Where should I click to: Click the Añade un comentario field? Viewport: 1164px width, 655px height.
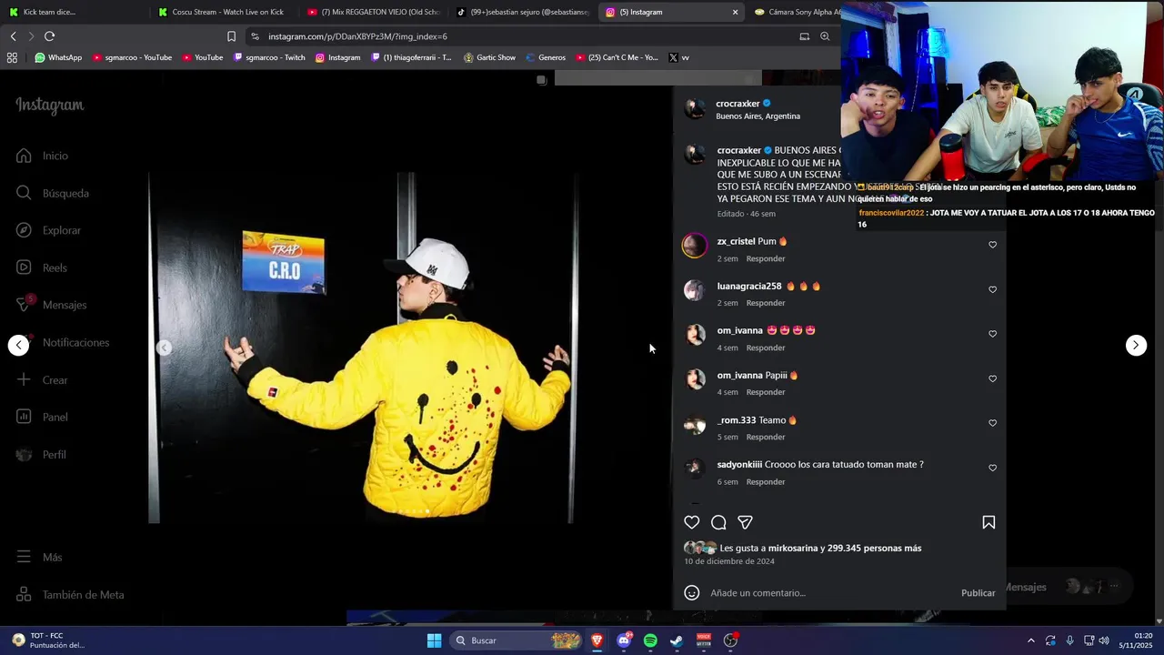[829, 593]
